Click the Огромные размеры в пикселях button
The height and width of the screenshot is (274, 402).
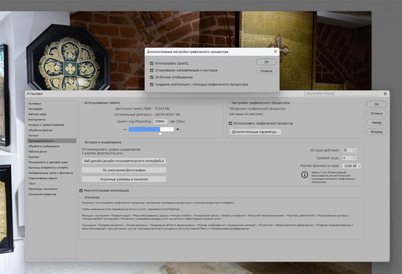pos(124,179)
